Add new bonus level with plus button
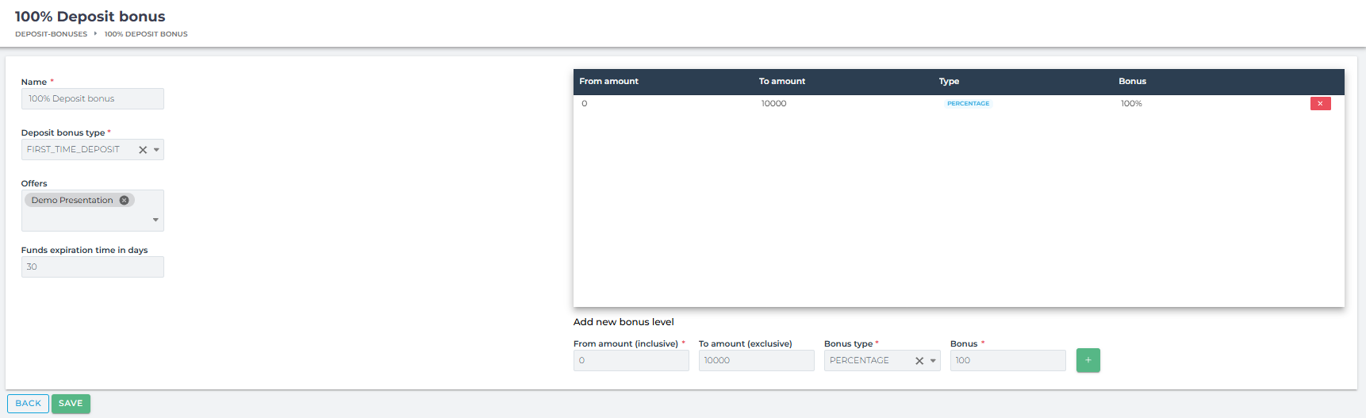Viewport: 1366px width, 418px height. 1088,360
